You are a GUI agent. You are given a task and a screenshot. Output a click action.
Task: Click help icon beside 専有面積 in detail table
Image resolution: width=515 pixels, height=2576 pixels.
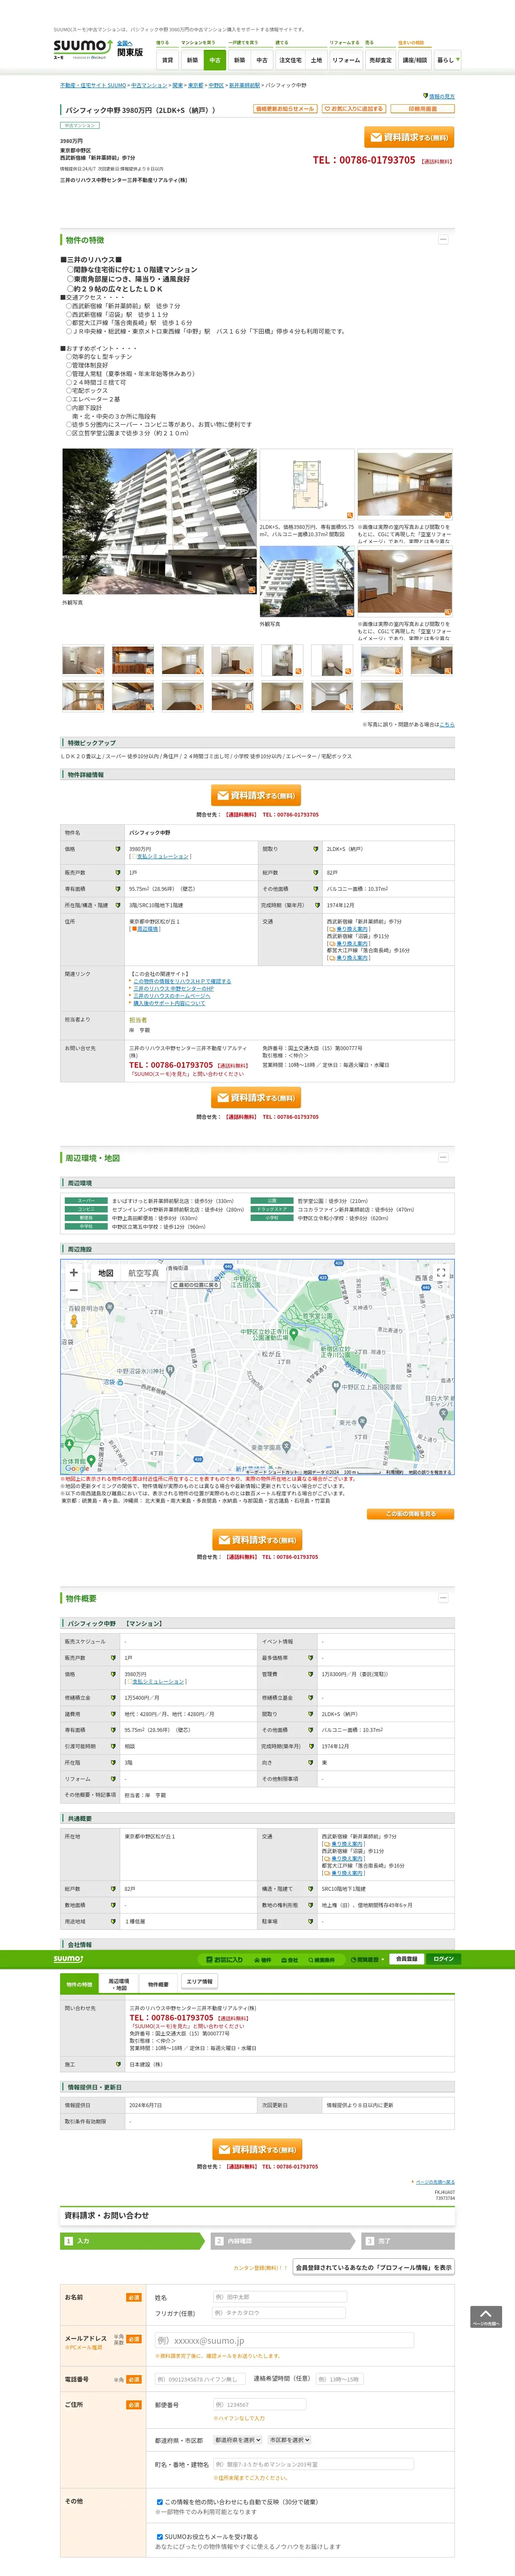click(118, 889)
